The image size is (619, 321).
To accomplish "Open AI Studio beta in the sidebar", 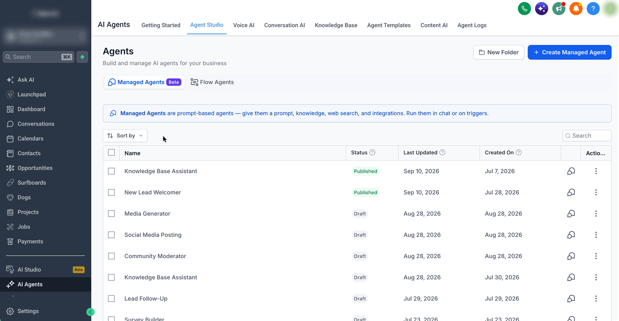I will [x=45, y=270].
